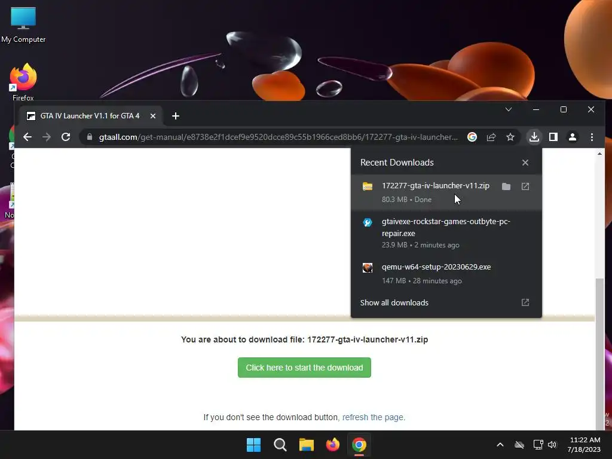612x459 pixels.
Task: Open qemu-w64-setup-20230629.exe download entry
Action: coord(446,274)
